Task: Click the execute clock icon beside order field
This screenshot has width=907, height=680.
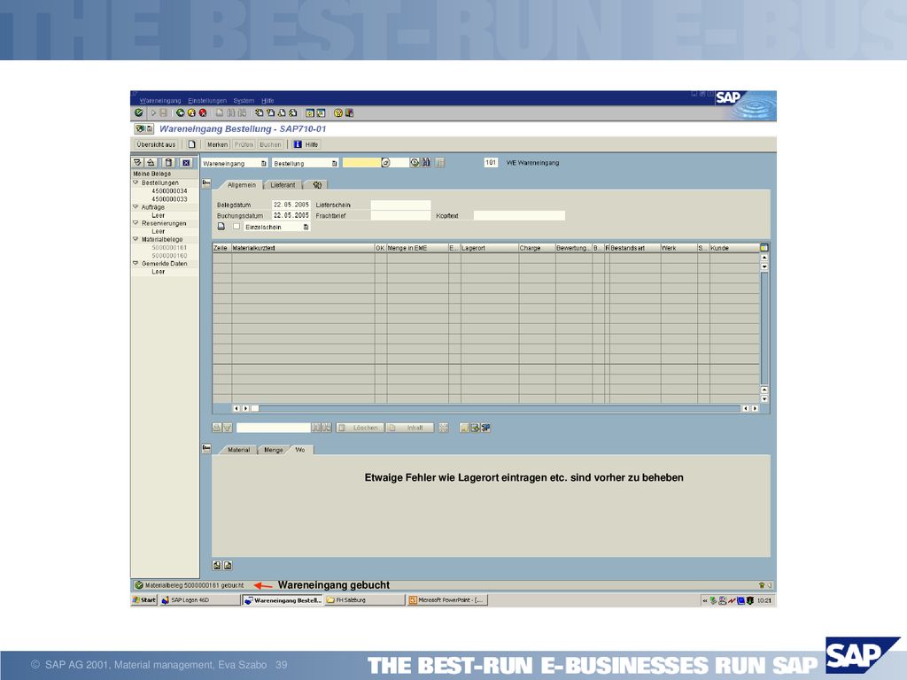Action: 415,163
